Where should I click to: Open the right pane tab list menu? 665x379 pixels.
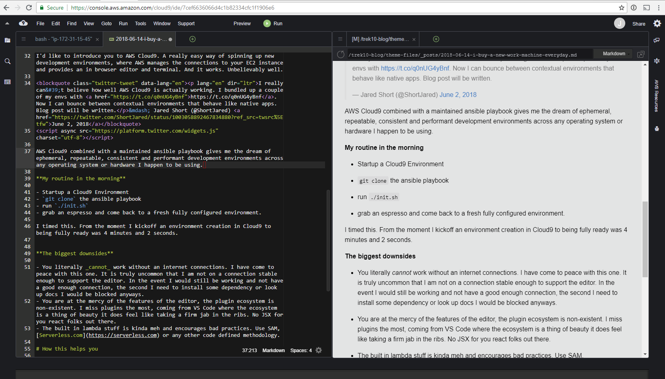(x=340, y=39)
